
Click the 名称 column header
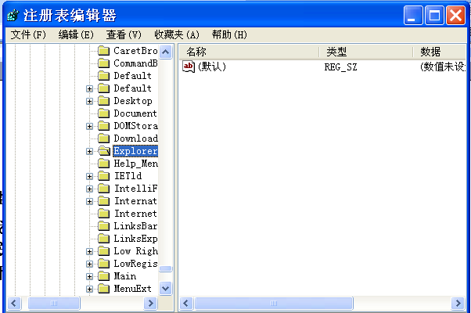click(249, 52)
